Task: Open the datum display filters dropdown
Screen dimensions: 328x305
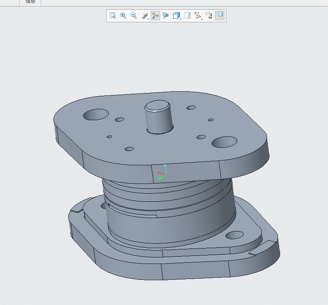Action: pos(198,16)
